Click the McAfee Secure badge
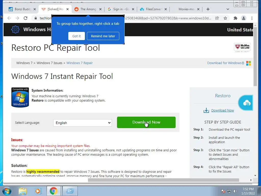 coord(242,47)
